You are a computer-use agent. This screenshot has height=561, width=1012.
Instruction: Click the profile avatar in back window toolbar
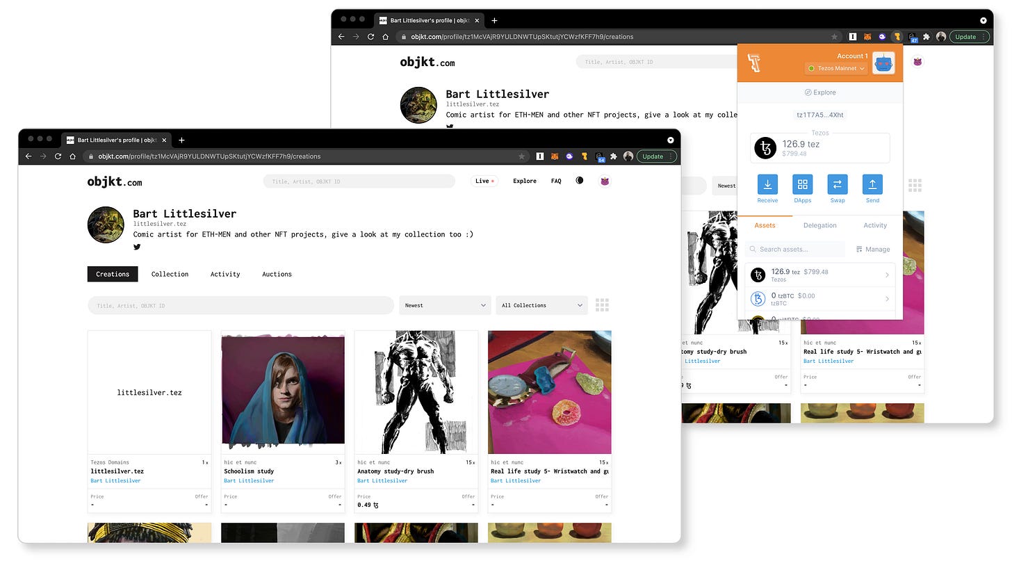(941, 37)
